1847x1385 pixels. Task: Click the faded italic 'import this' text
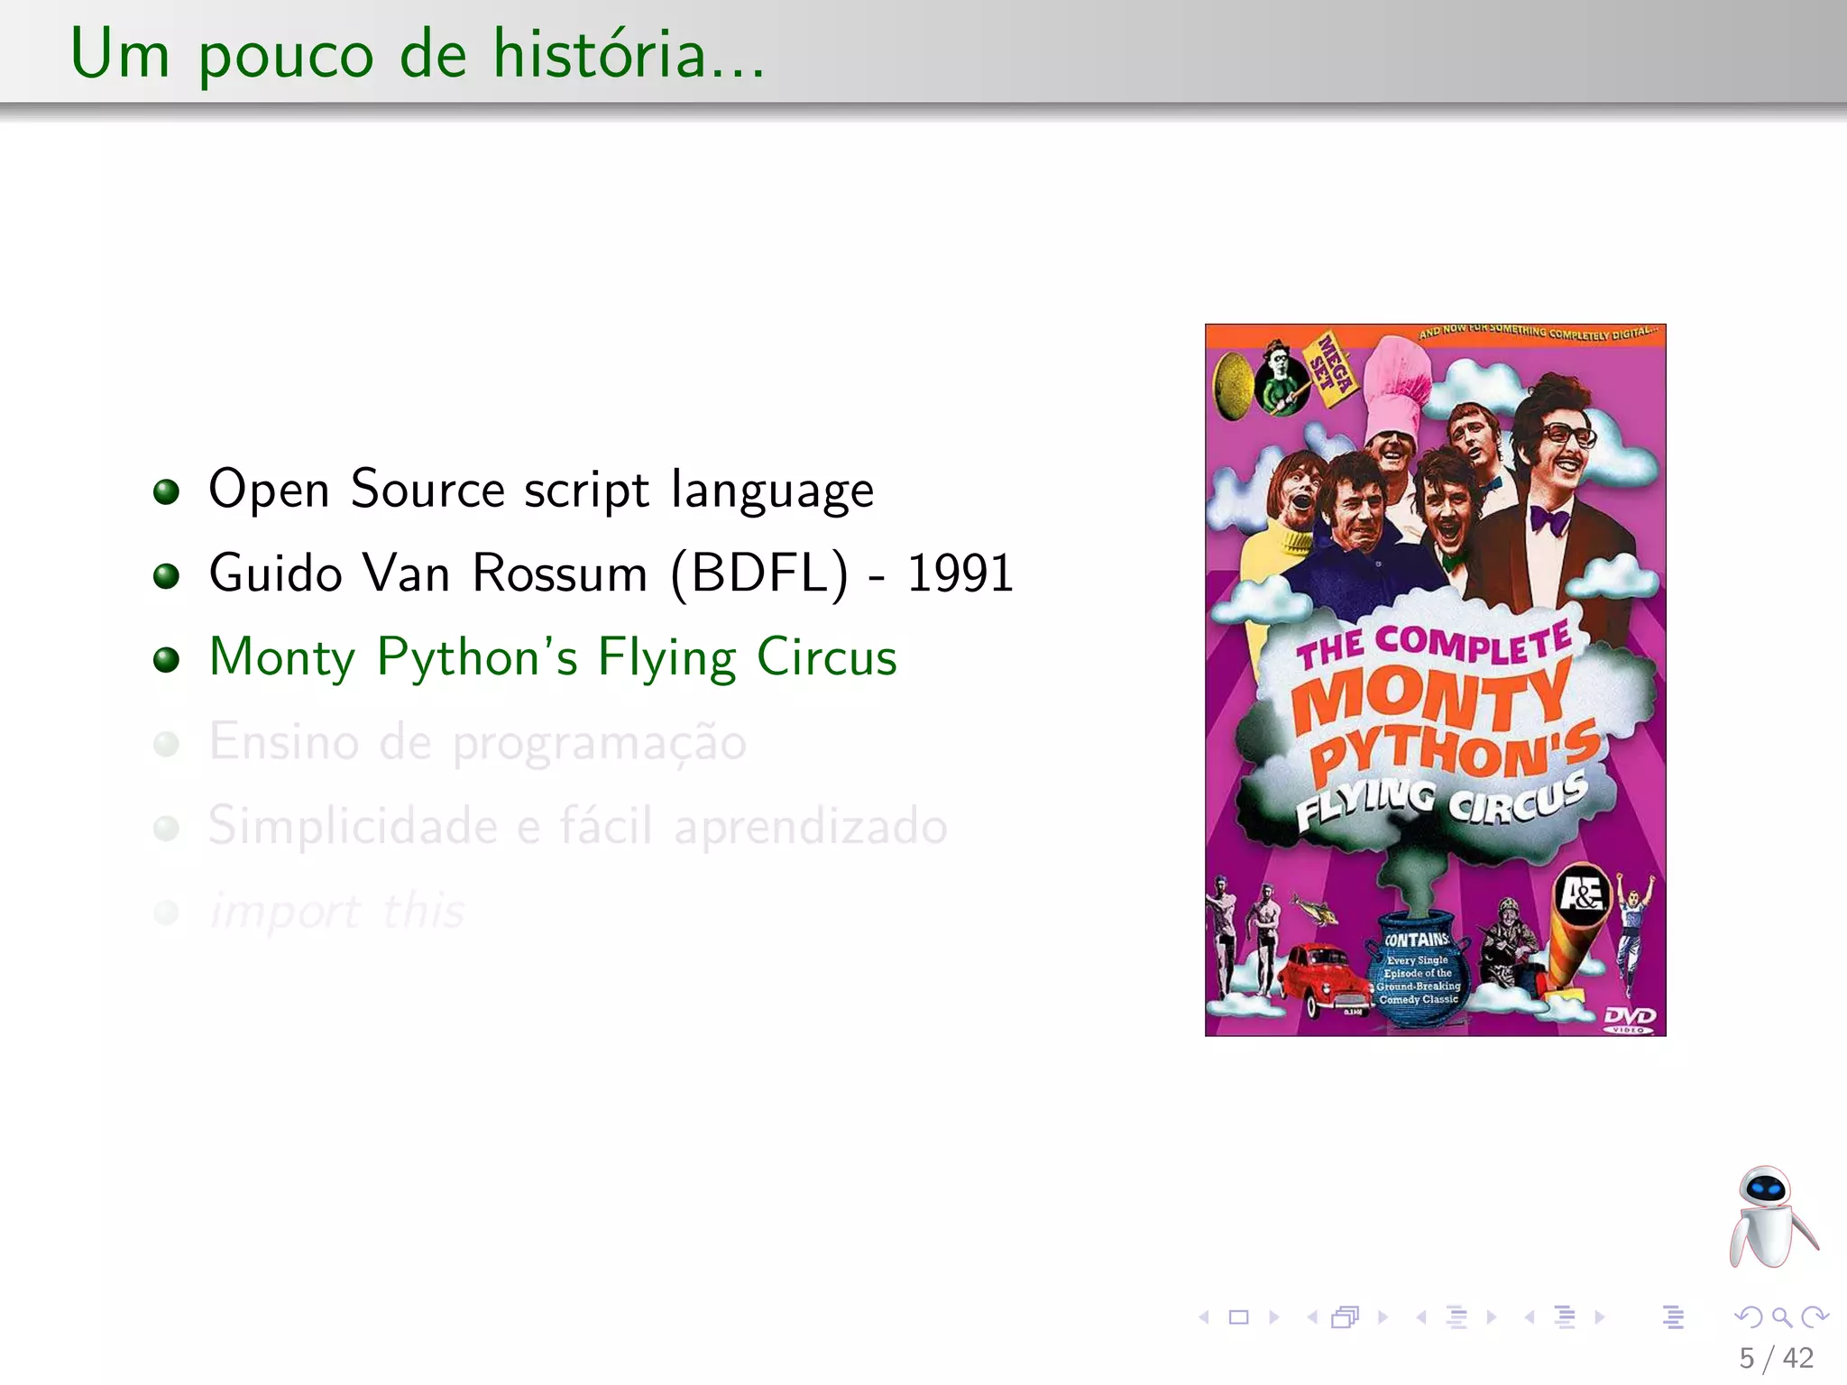pyautogui.click(x=337, y=911)
